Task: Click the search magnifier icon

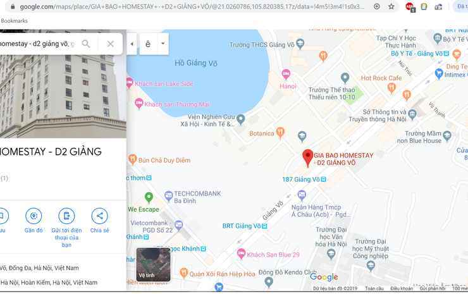Action: [x=86, y=44]
